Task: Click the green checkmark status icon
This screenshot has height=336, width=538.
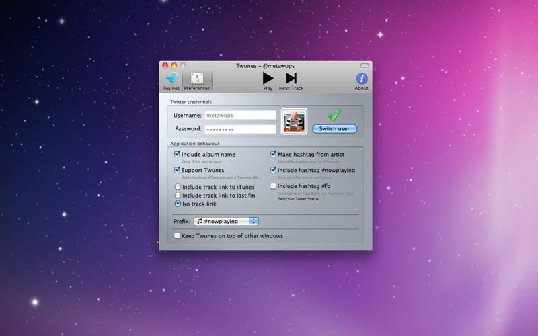Action: [334, 114]
